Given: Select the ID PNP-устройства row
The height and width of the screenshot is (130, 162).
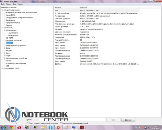Looking at the screenshot, I should tap(97, 13).
